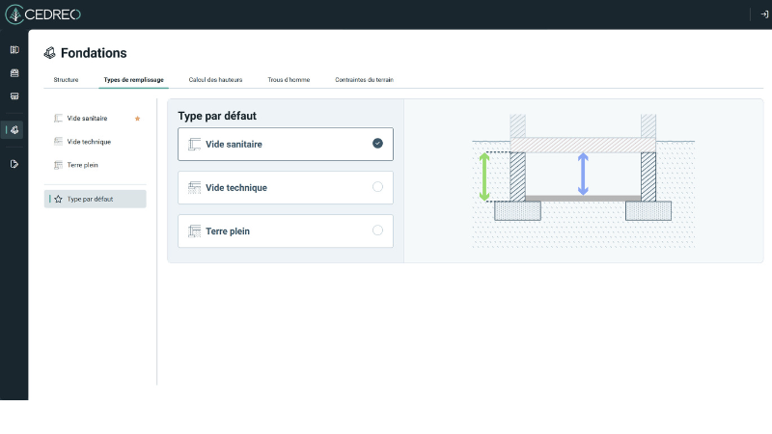Open the Calcul des hauteurs tab
This screenshot has width=772, height=434.
click(215, 80)
